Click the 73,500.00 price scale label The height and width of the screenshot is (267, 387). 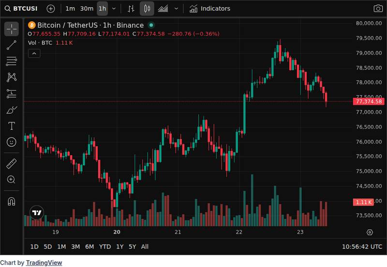[x=369, y=215]
